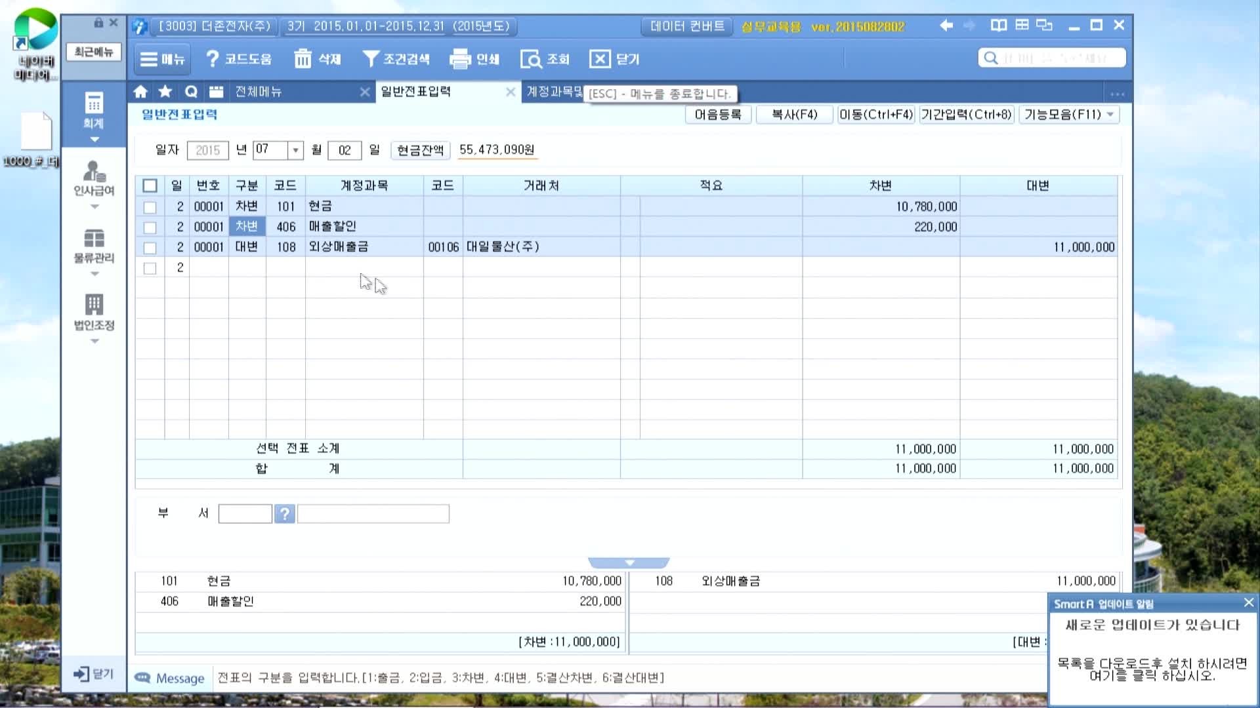Expand the 기능모음(F11) dropdown
Screen dimensions: 1260x708
pos(1110,115)
